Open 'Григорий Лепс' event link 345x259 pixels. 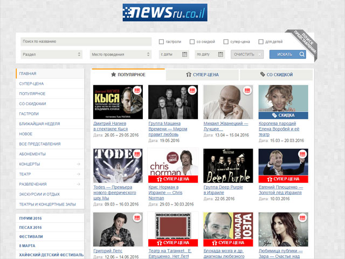coord(108,251)
